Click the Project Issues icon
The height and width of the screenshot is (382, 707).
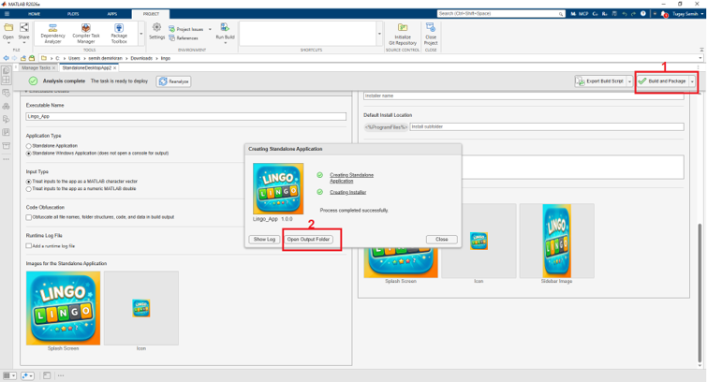(x=171, y=29)
